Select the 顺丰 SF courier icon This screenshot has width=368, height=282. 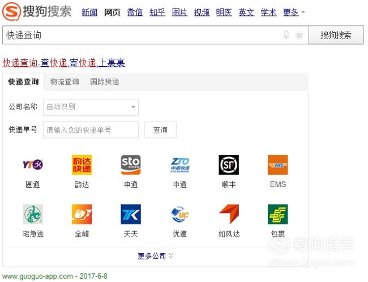click(229, 164)
